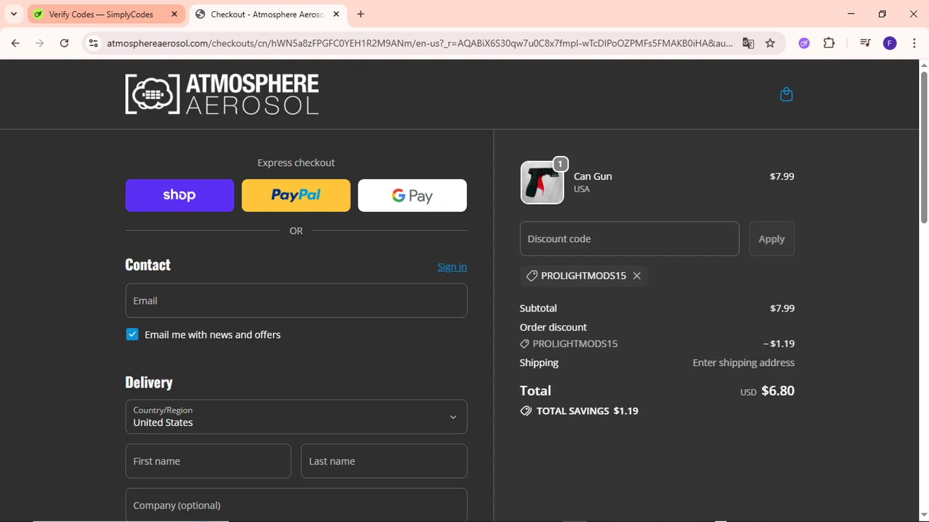The image size is (929, 522).
Task: Focus the Email input field
Action: (x=296, y=301)
